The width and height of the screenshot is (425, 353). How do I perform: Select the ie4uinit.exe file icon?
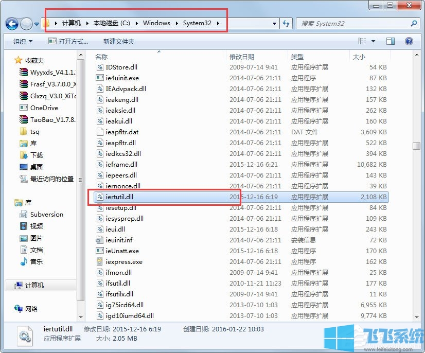point(100,78)
